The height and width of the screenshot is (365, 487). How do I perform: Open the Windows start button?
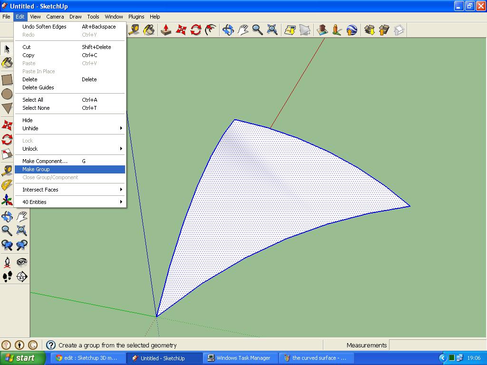click(22, 358)
